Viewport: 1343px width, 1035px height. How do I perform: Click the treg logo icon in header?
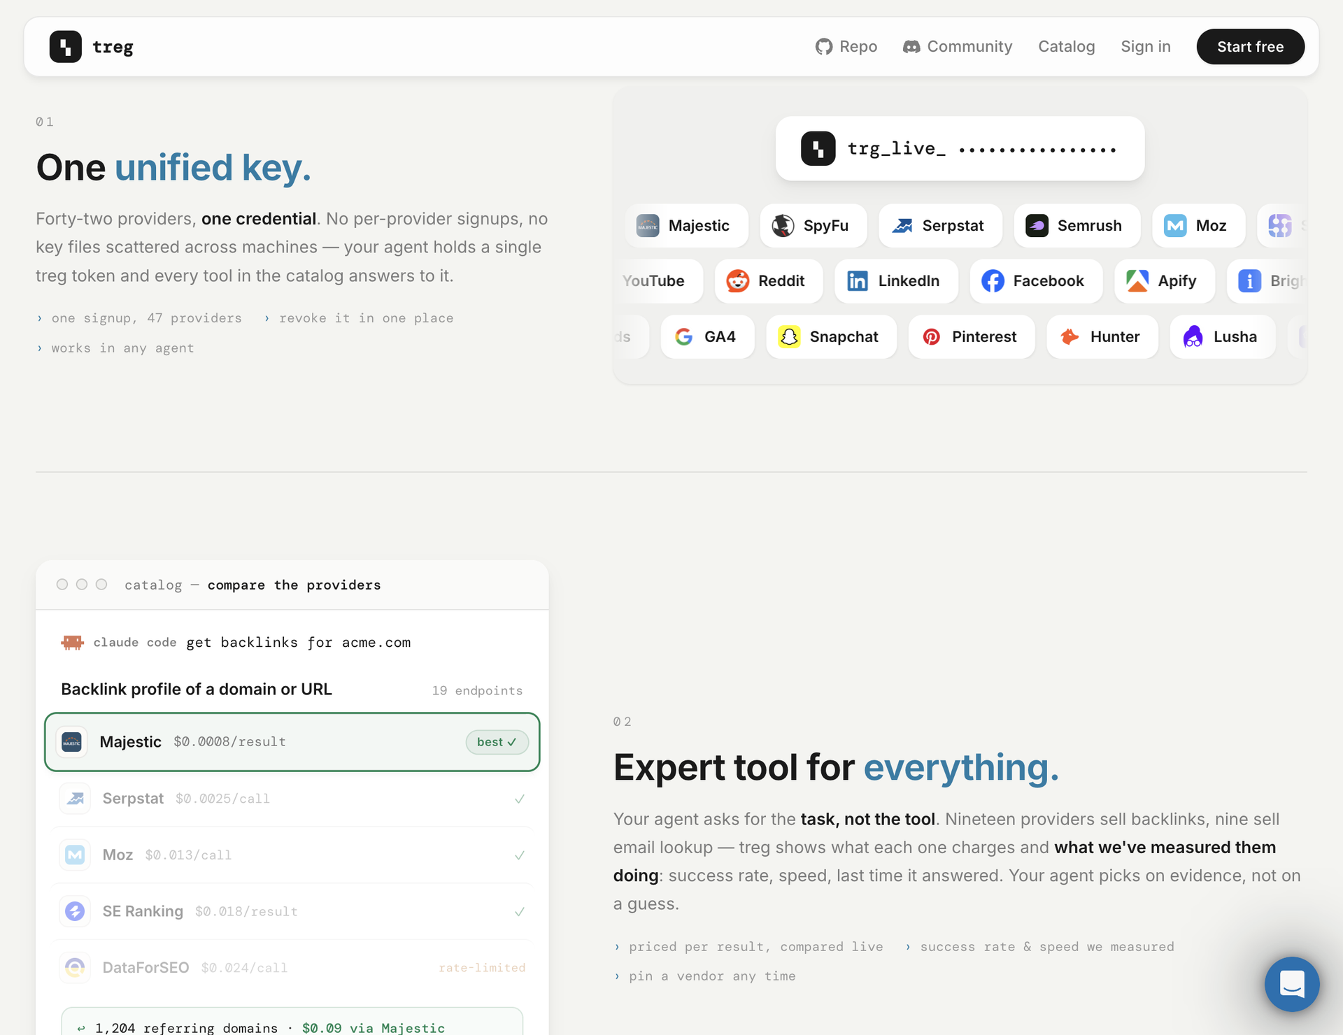[x=66, y=47]
